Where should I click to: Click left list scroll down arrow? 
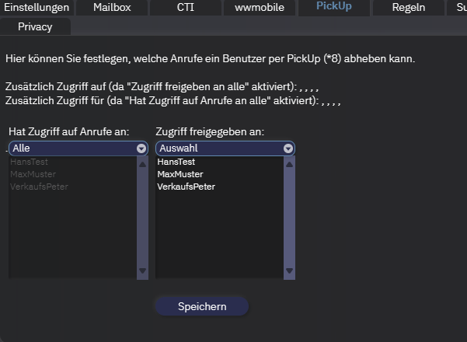(142, 271)
